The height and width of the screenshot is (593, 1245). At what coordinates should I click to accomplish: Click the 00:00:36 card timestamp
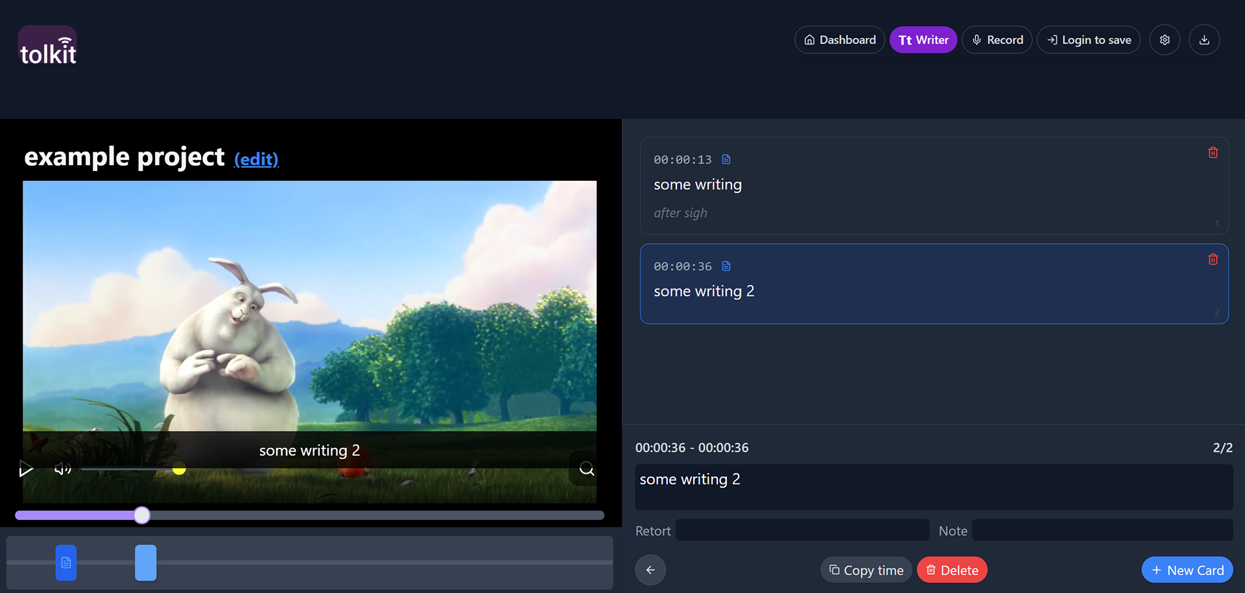682,266
